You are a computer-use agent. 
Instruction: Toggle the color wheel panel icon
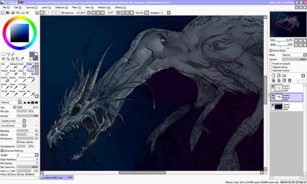pos(3,13)
